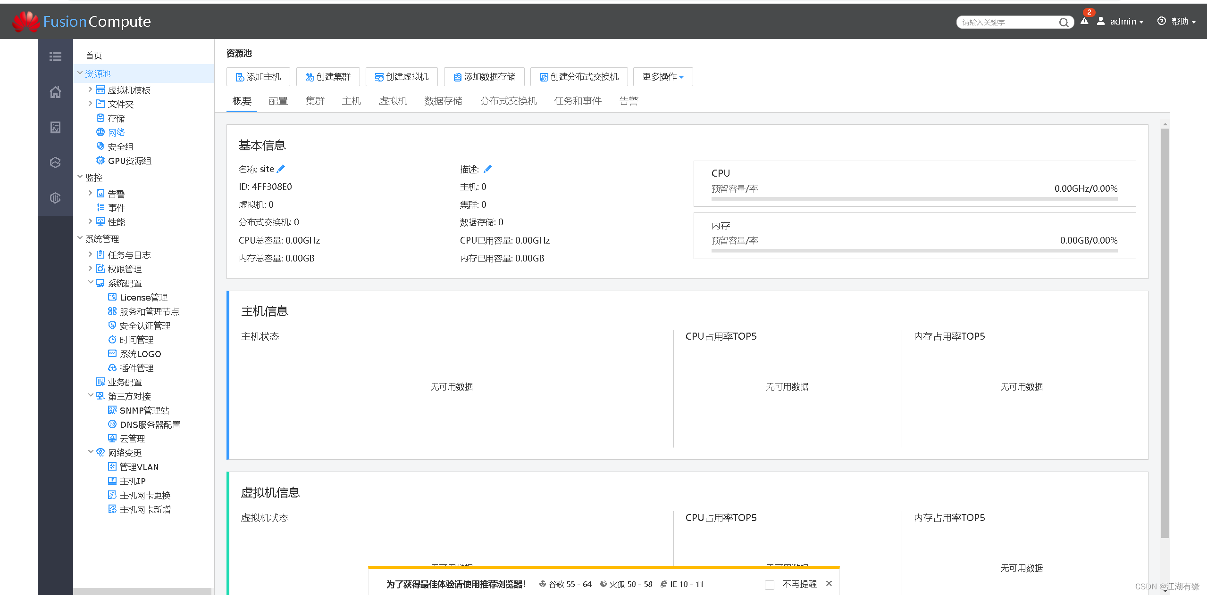Collapse the 系统配置 tree node

(91, 282)
